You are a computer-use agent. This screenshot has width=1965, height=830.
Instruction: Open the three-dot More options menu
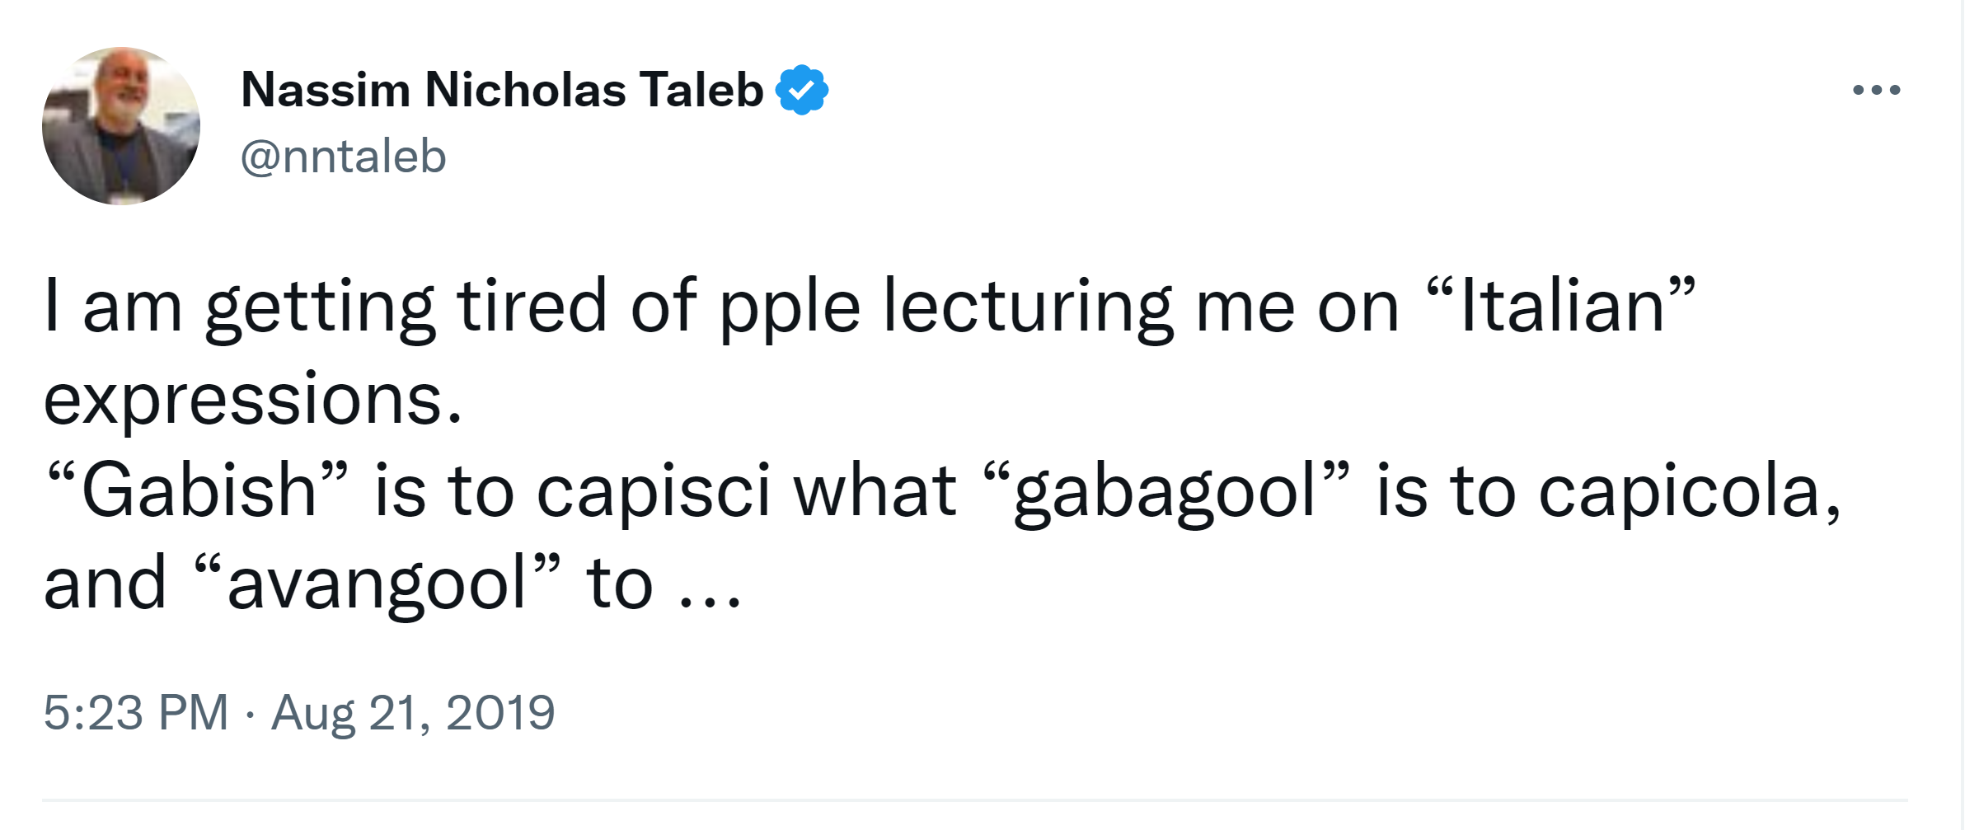[1876, 90]
